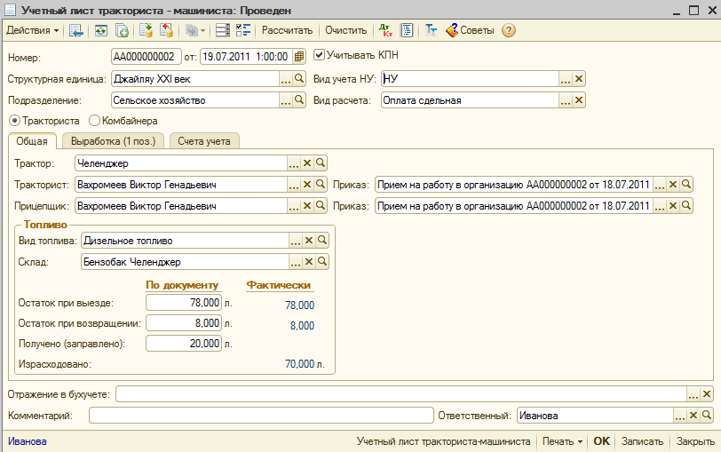Screen dimensions: 721x452
Task: Click the calendar icon next to the date field
Action: point(299,56)
